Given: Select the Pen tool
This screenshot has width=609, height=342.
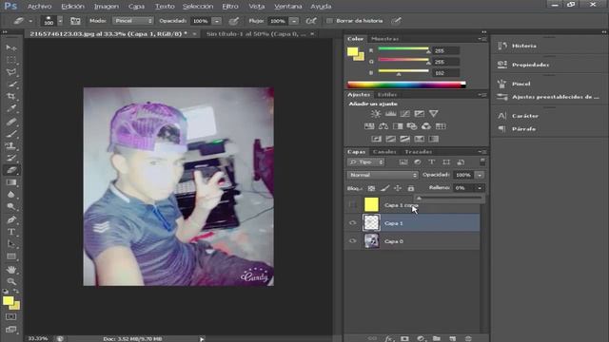Looking at the screenshot, I should tap(11, 219).
